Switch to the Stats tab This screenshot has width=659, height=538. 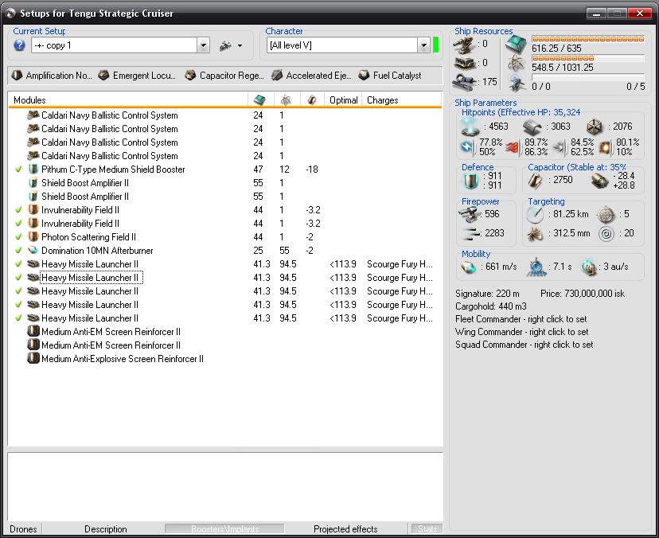tap(427, 528)
